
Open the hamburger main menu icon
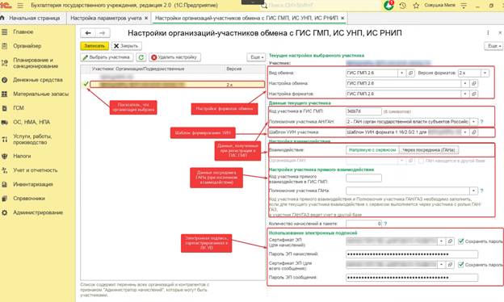(x=20, y=6)
